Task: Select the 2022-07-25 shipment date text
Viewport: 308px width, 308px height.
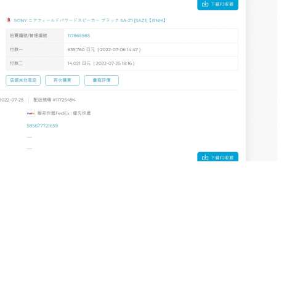Action: (x=12, y=100)
